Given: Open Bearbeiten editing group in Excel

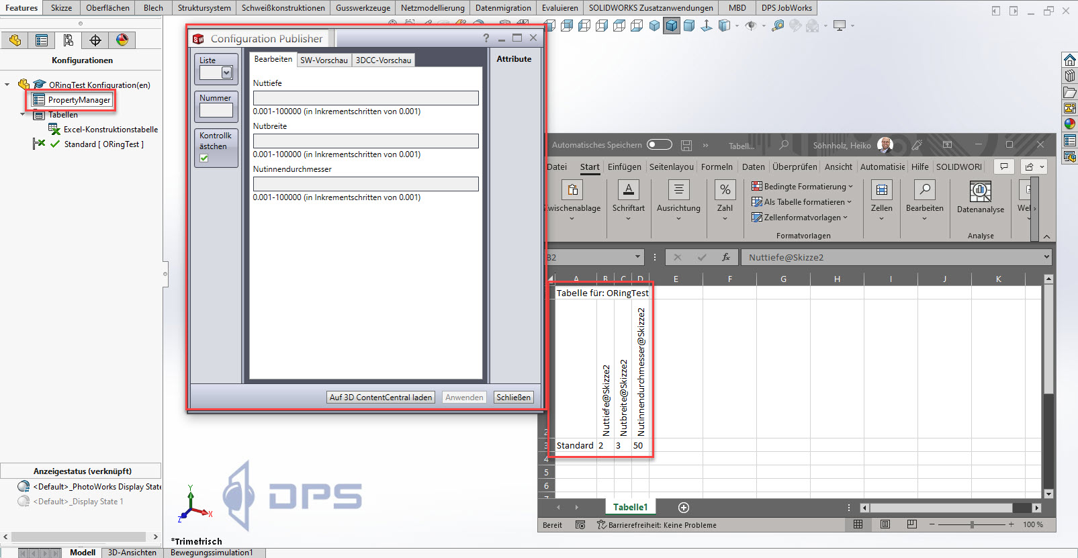Looking at the screenshot, I should (x=925, y=199).
